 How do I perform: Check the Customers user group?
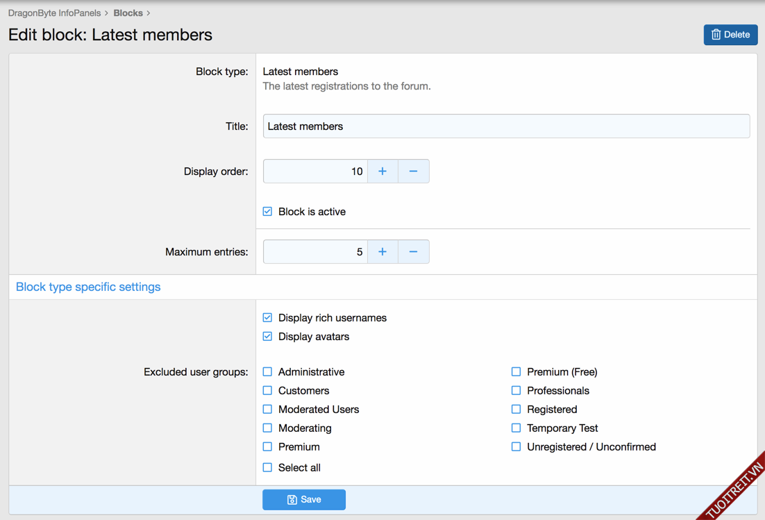click(x=268, y=391)
